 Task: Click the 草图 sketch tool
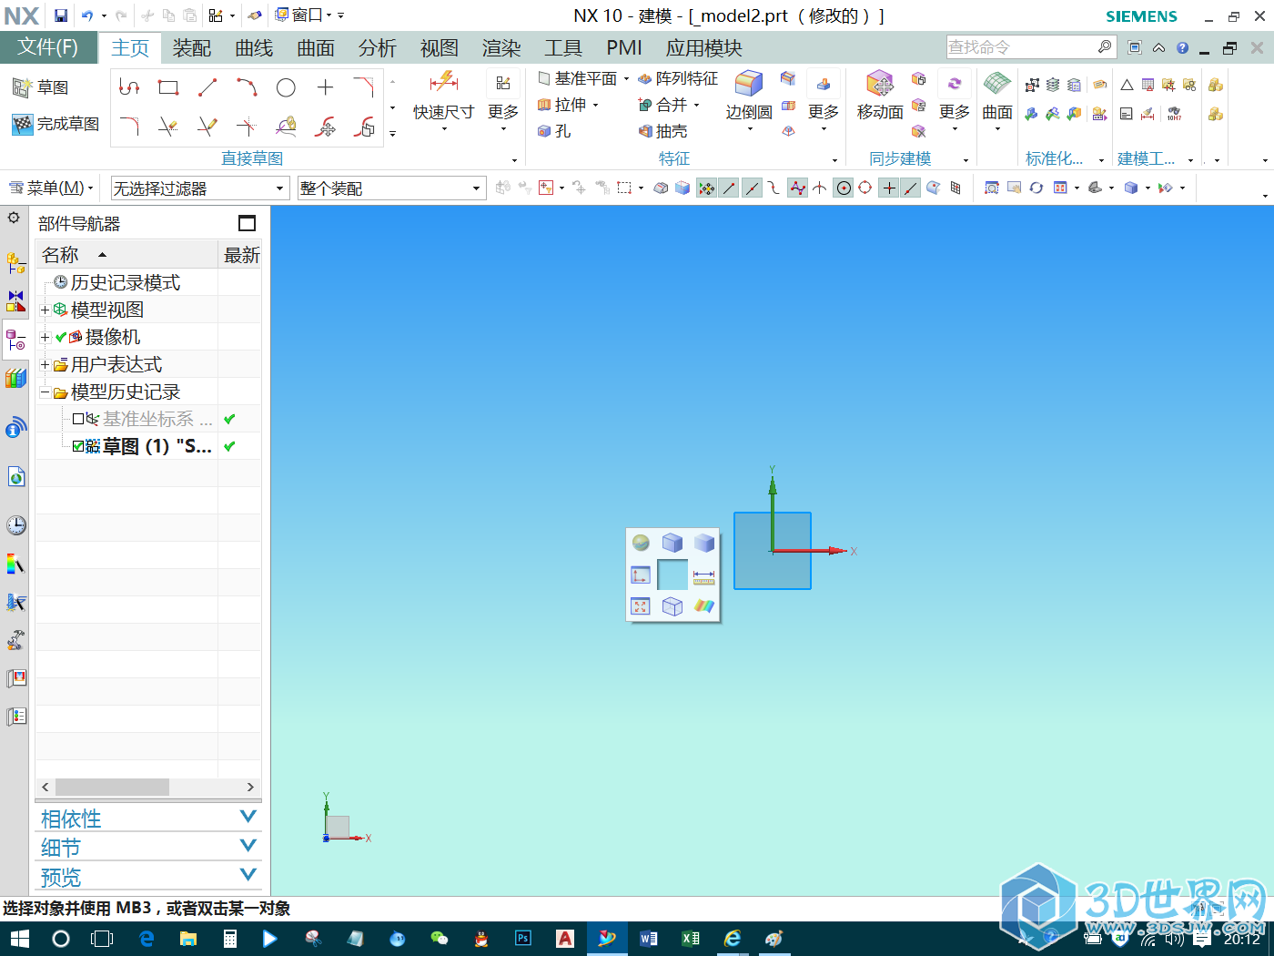[x=41, y=87]
